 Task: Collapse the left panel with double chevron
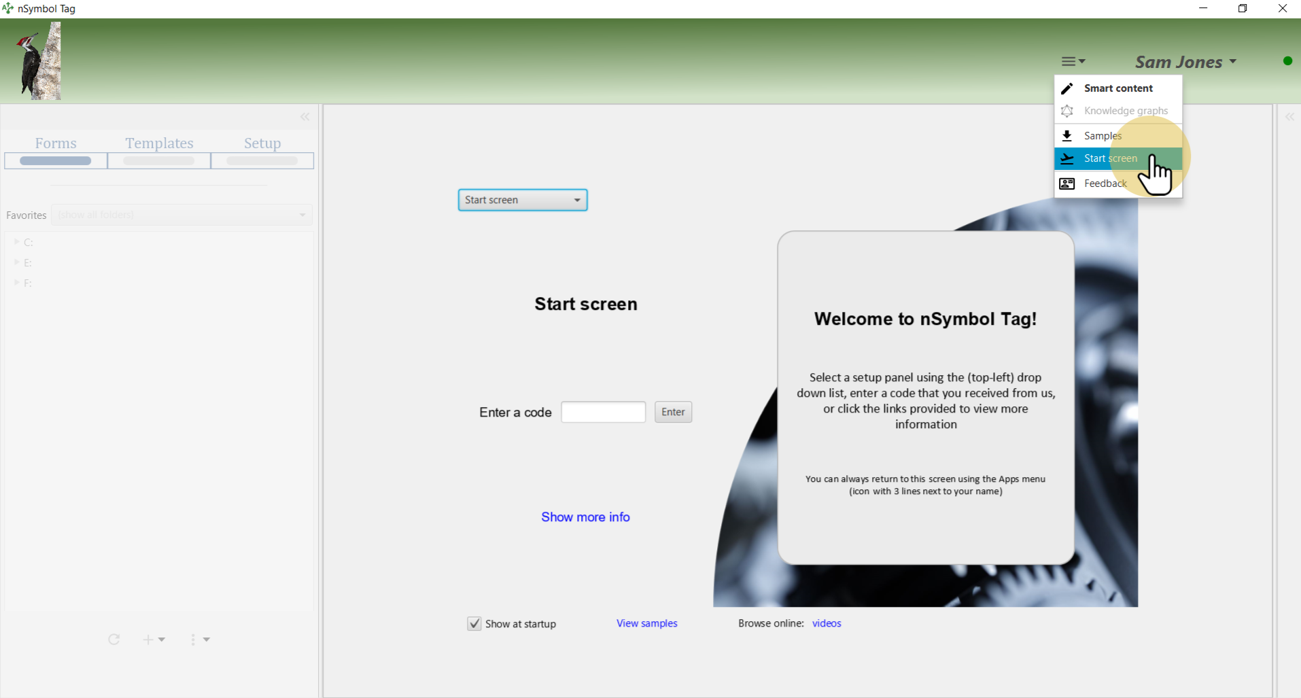coord(305,117)
